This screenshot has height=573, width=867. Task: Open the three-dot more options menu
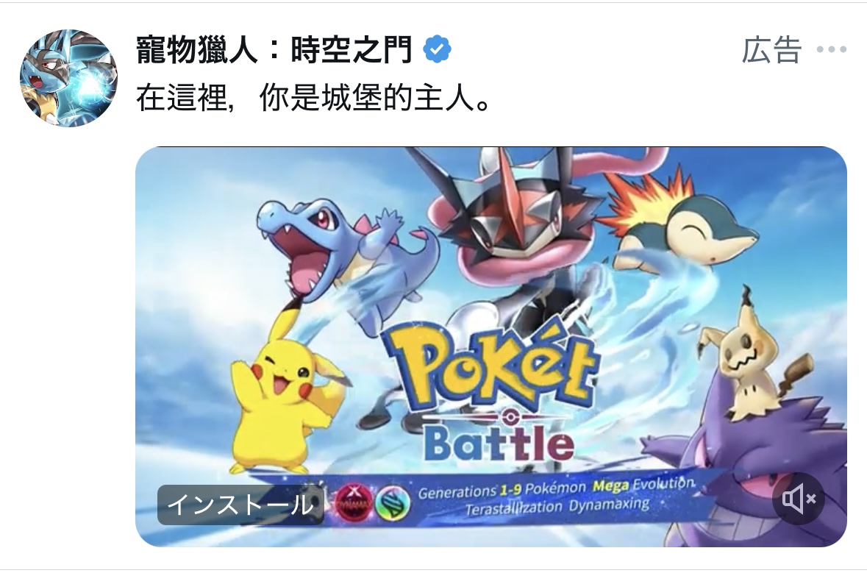[x=832, y=50]
